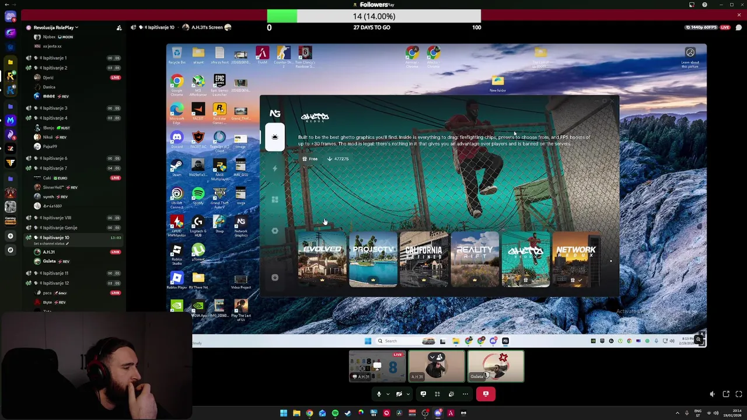Toggle the microphone mute button
Image resolution: width=747 pixels, height=420 pixels.
(x=379, y=394)
